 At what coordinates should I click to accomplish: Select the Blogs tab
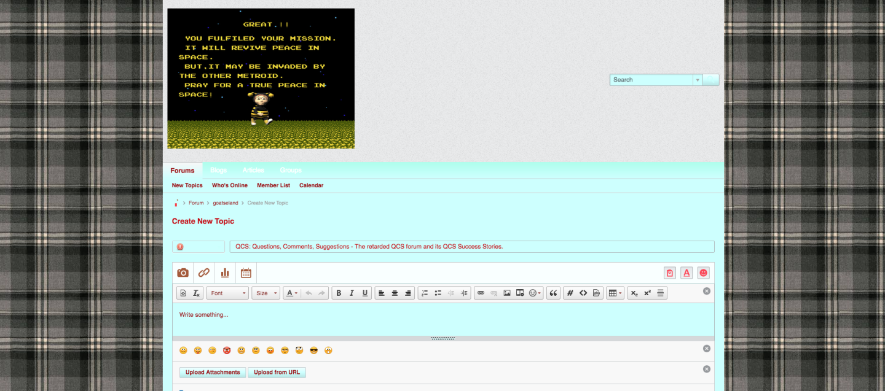point(218,171)
